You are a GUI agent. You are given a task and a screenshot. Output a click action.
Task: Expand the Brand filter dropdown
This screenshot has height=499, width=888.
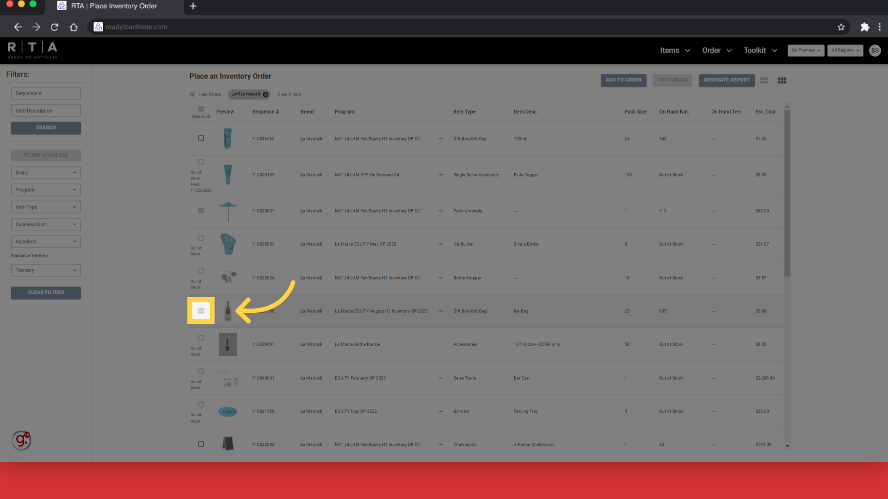(x=46, y=173)
